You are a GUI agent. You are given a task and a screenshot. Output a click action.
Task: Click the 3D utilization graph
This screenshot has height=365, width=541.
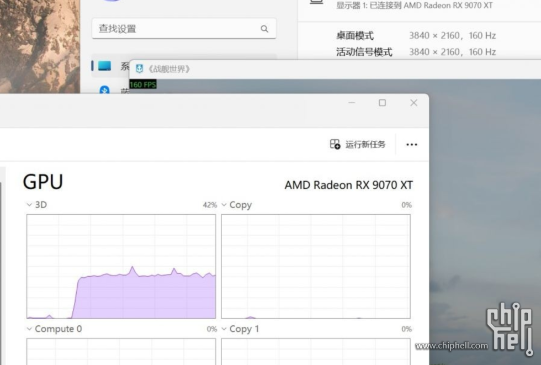(121, 266)
